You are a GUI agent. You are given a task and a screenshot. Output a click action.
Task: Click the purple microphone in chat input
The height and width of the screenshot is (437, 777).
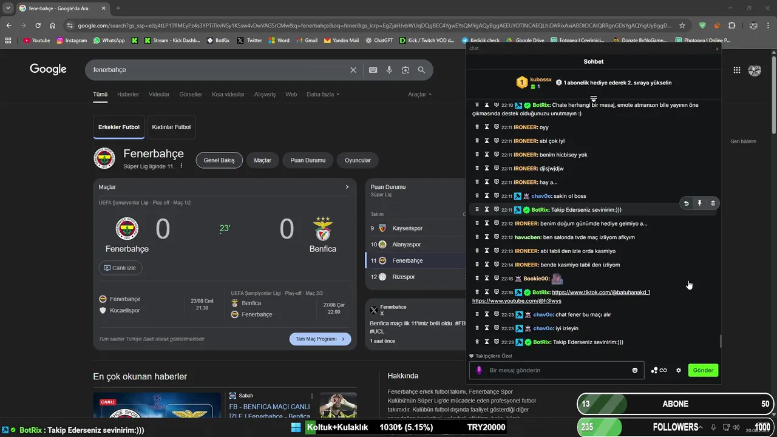click(479, 370)
